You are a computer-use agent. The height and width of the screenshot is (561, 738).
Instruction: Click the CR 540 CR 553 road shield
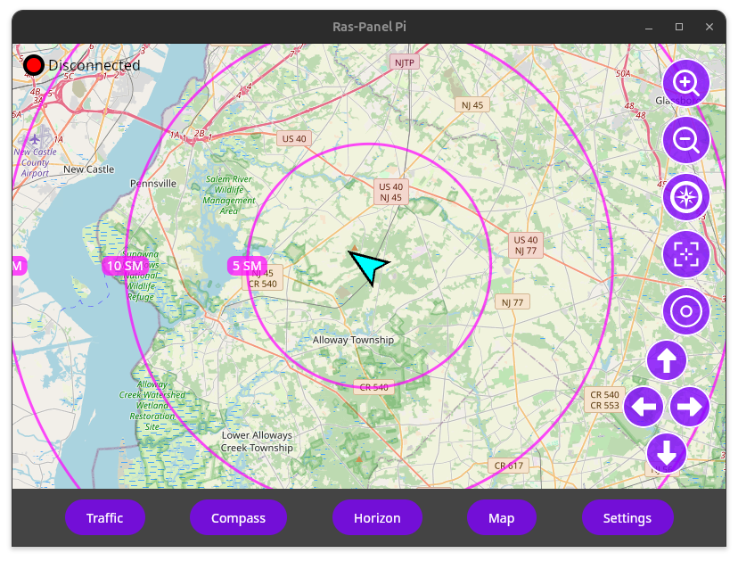604,400
